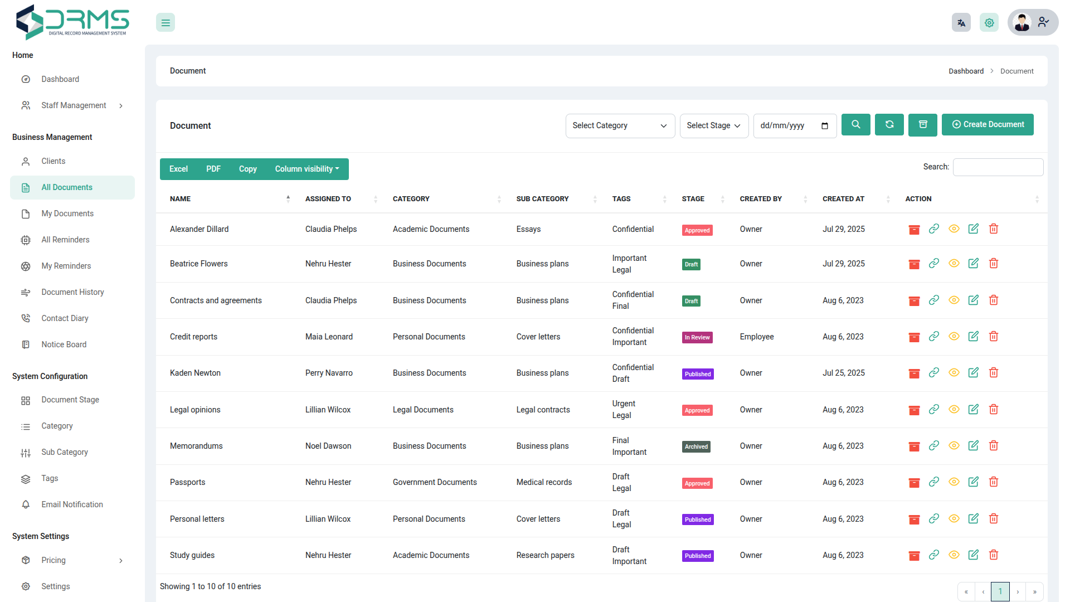View the Kaden Newton document eye icon
The height and width of the screenshot is (602, 1070).
click(x=954, y=373)
